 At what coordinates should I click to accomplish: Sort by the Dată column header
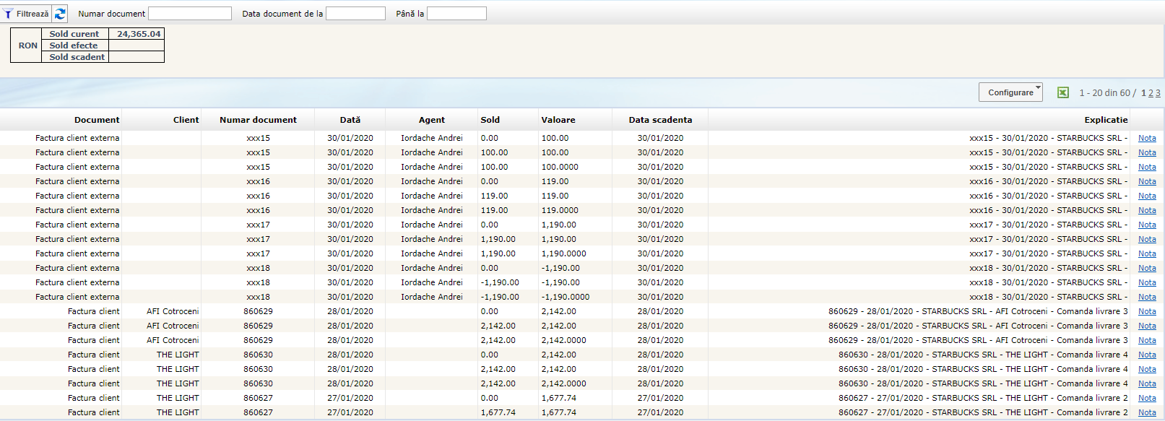[x=350, y=120]
